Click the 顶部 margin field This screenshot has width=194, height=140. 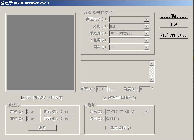(67, 112)
